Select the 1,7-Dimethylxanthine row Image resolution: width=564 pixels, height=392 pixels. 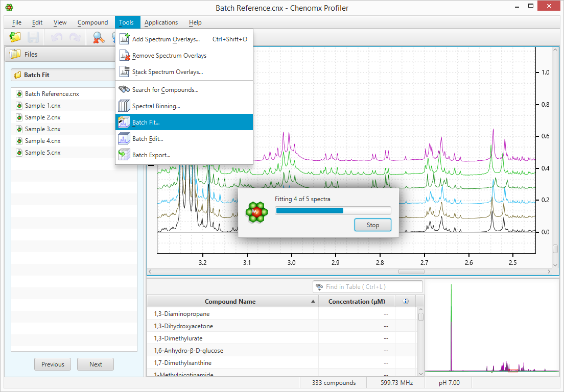click(x=282, y=362)
